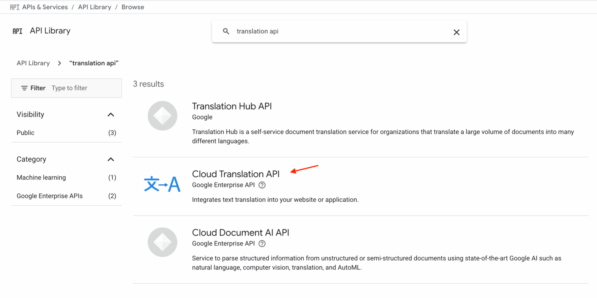Focus the search box with 'translation api'
Viewport: 597px width, 298px height.
[339, 31]
